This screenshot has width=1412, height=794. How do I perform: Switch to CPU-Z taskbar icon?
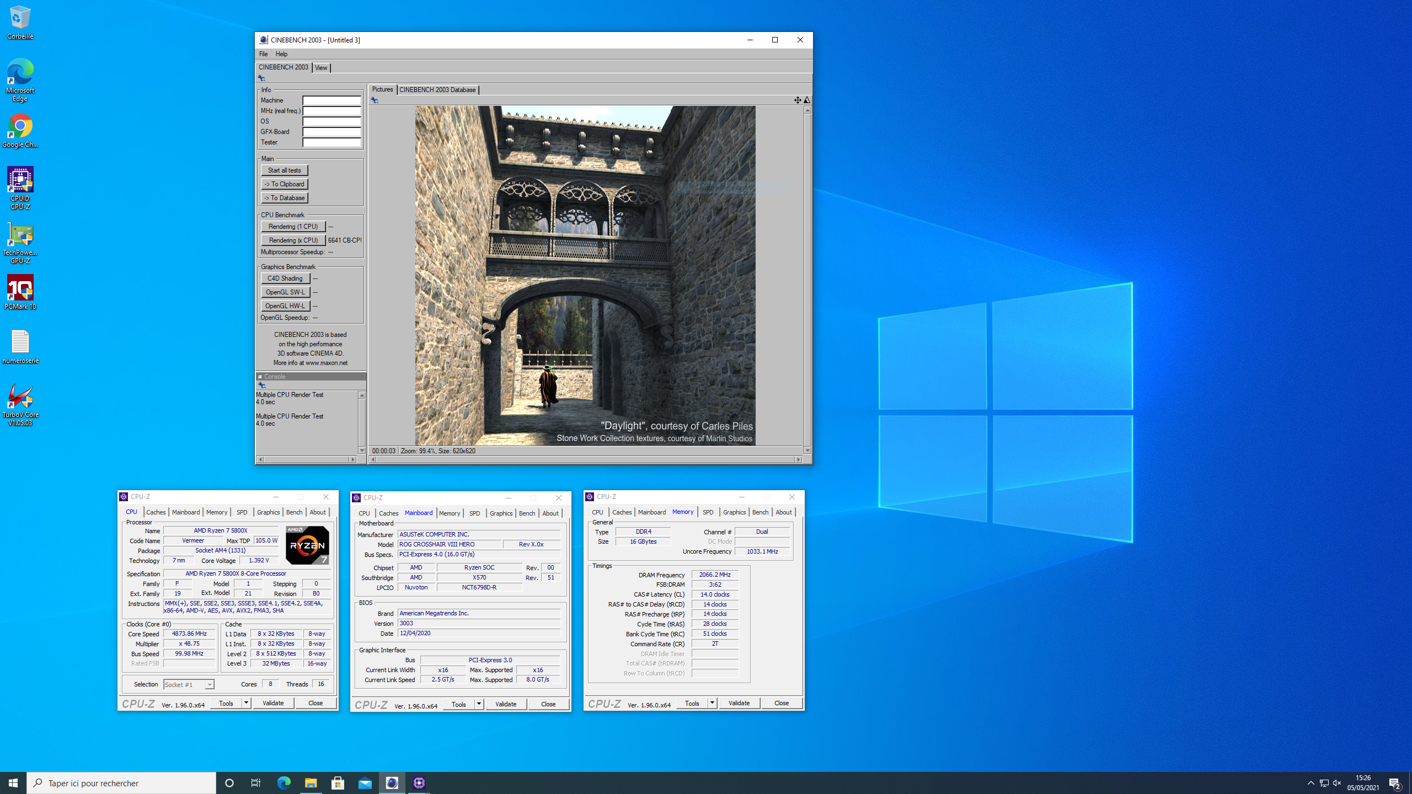click(x=419, y=782)
